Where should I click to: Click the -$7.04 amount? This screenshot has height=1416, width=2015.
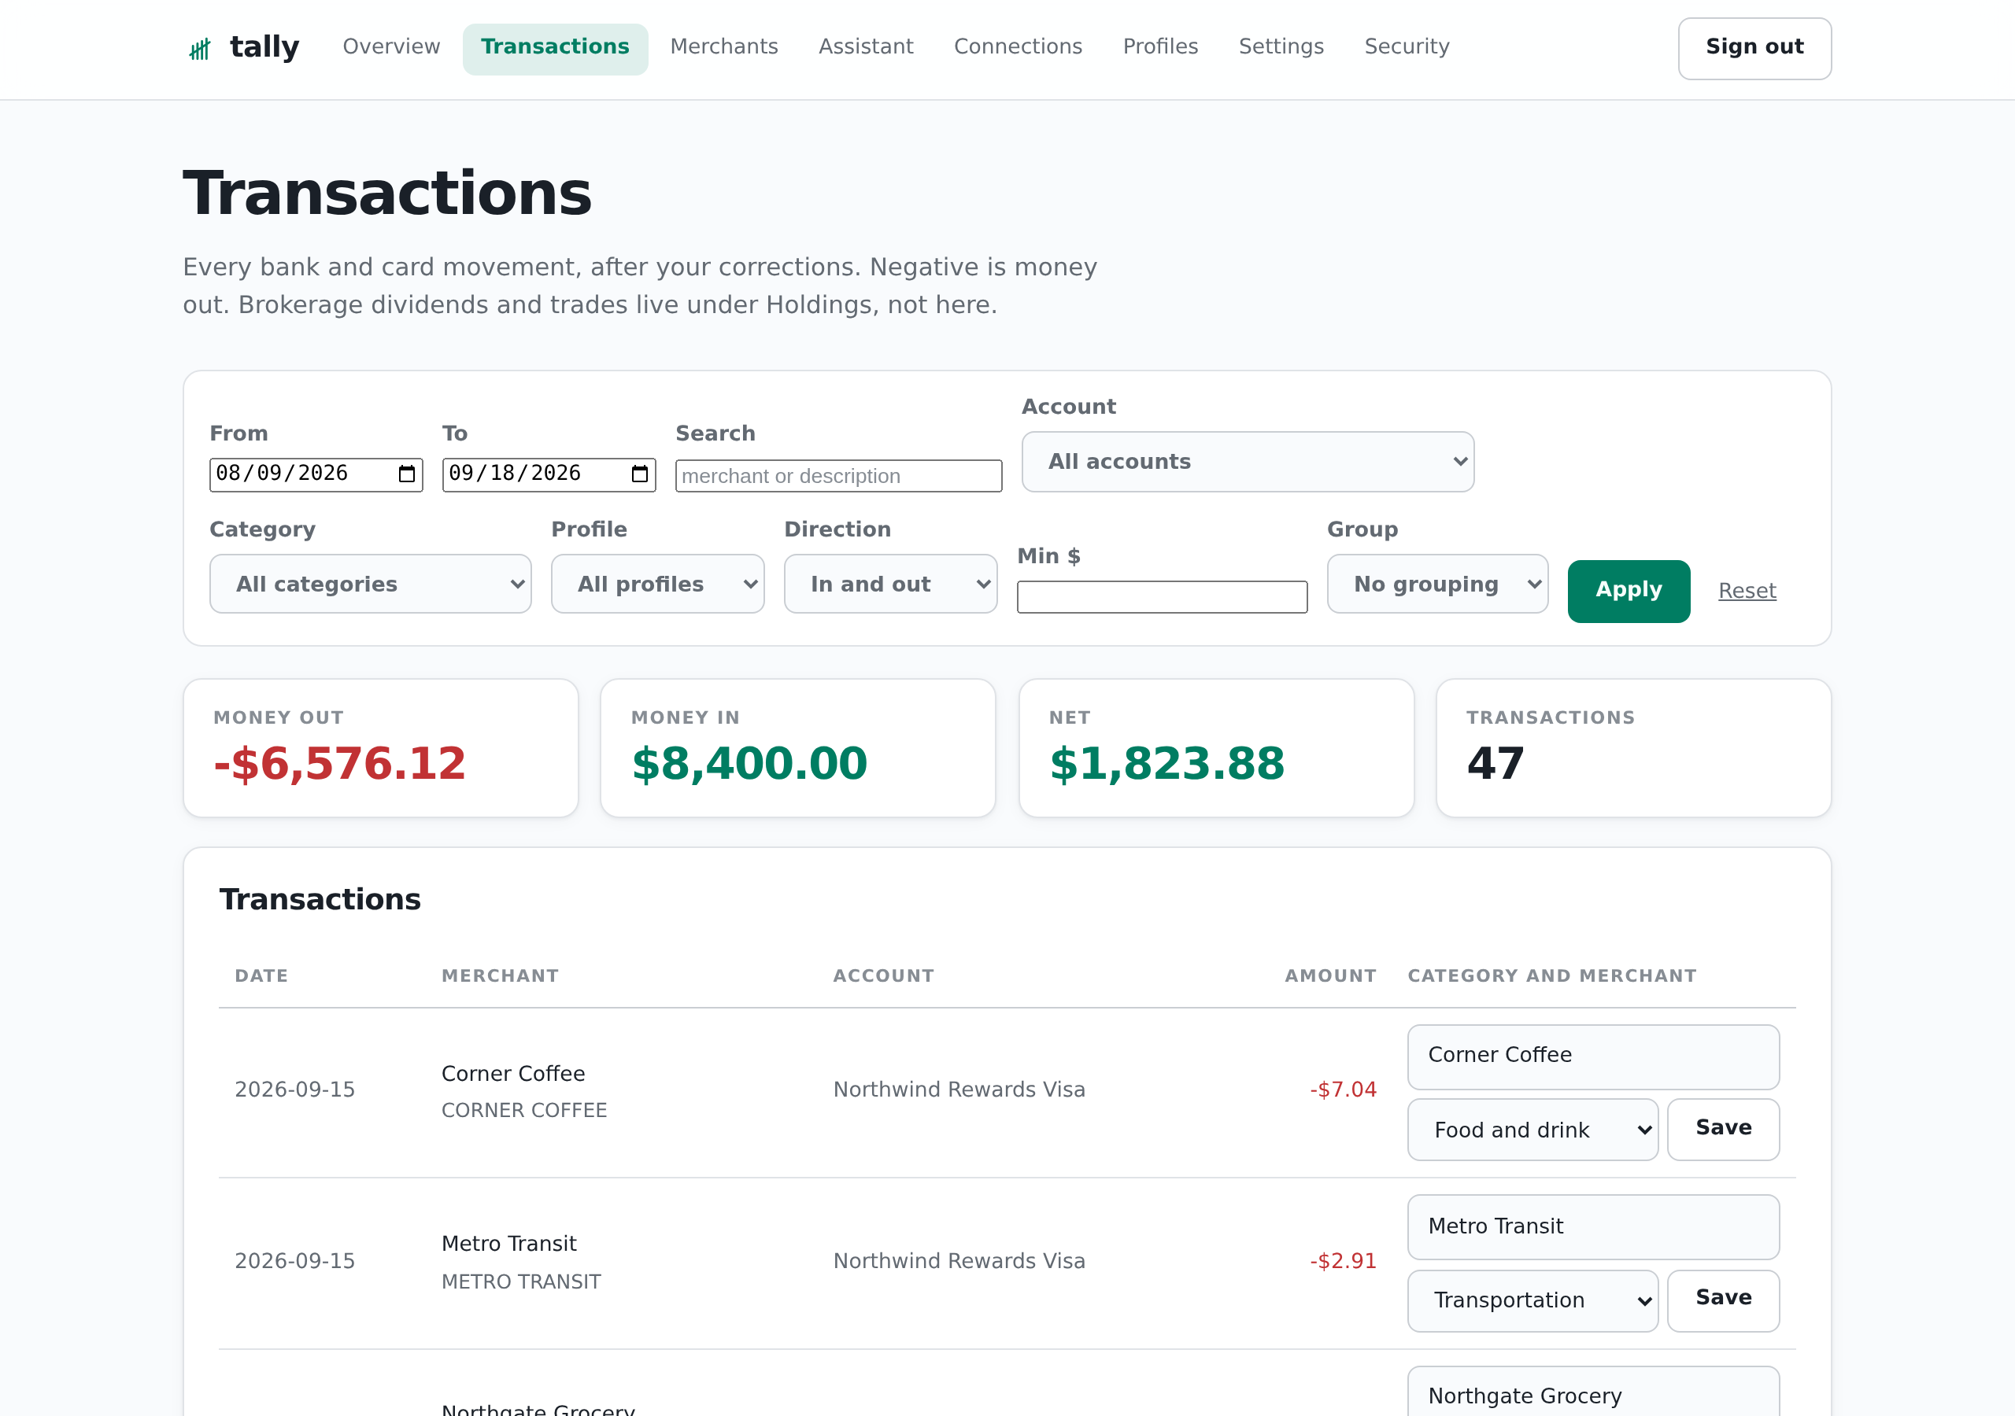[x=1343, y=1090]
